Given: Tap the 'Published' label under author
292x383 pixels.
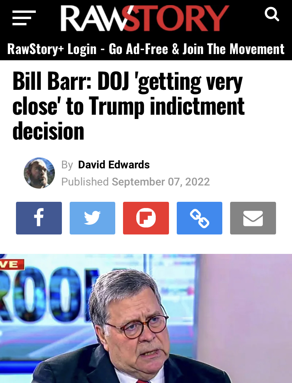Looking at the screenshot, I should coord(85,182).
